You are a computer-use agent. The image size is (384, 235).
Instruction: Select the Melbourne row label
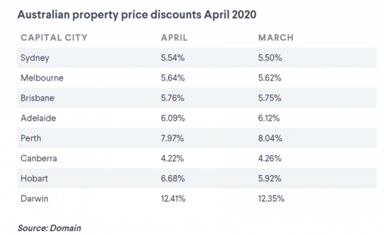coord(42,78)
